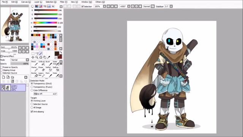Create a new normal layer
The height and width of the screenshot is (137, 243).
click(x=3, y=77)
